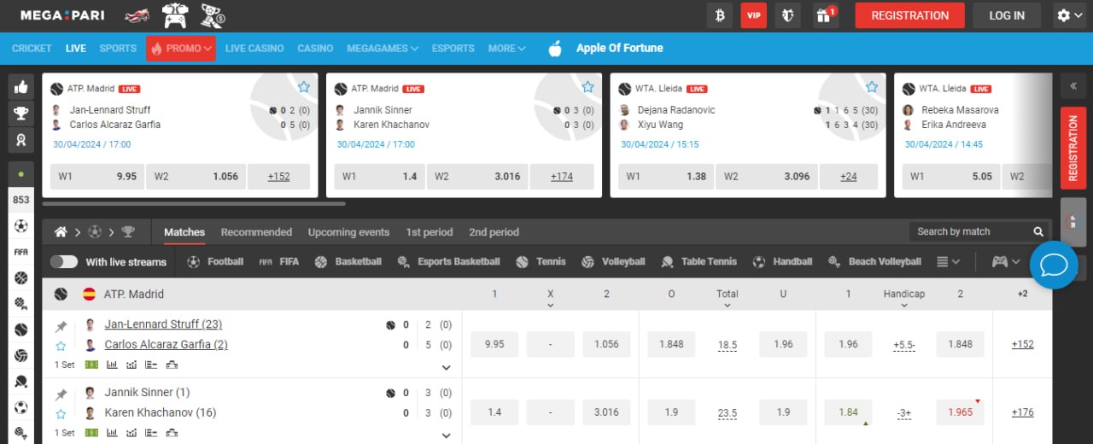Select the 2nd period tab
Viewport: 1093px width, 444px height.
494,232
